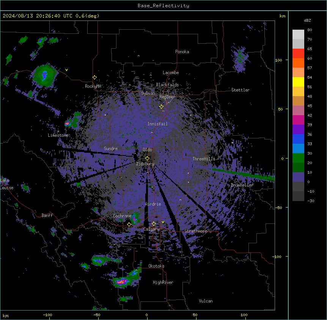Click the Sundre town label
Viewport: 327px width, 320px height.
pos(111,149)
